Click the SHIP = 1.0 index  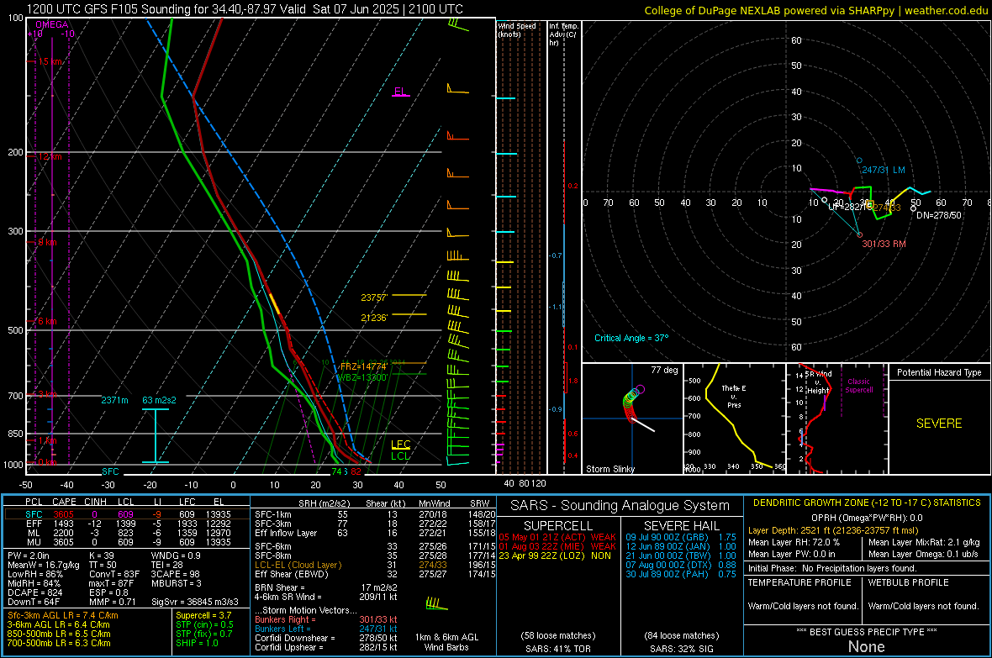tap(197, 643)
